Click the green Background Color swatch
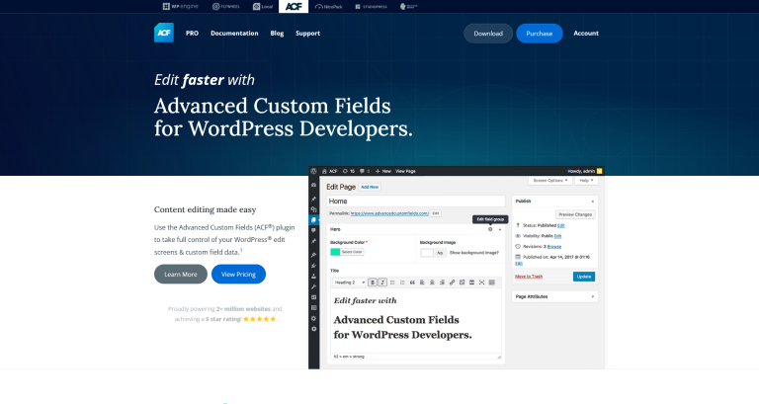Viewport: 759px width, 404px height. (x=335, y=252)
